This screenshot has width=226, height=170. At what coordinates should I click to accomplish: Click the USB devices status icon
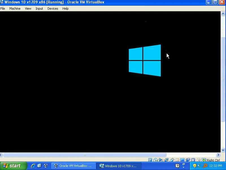(x=172, y=160)
